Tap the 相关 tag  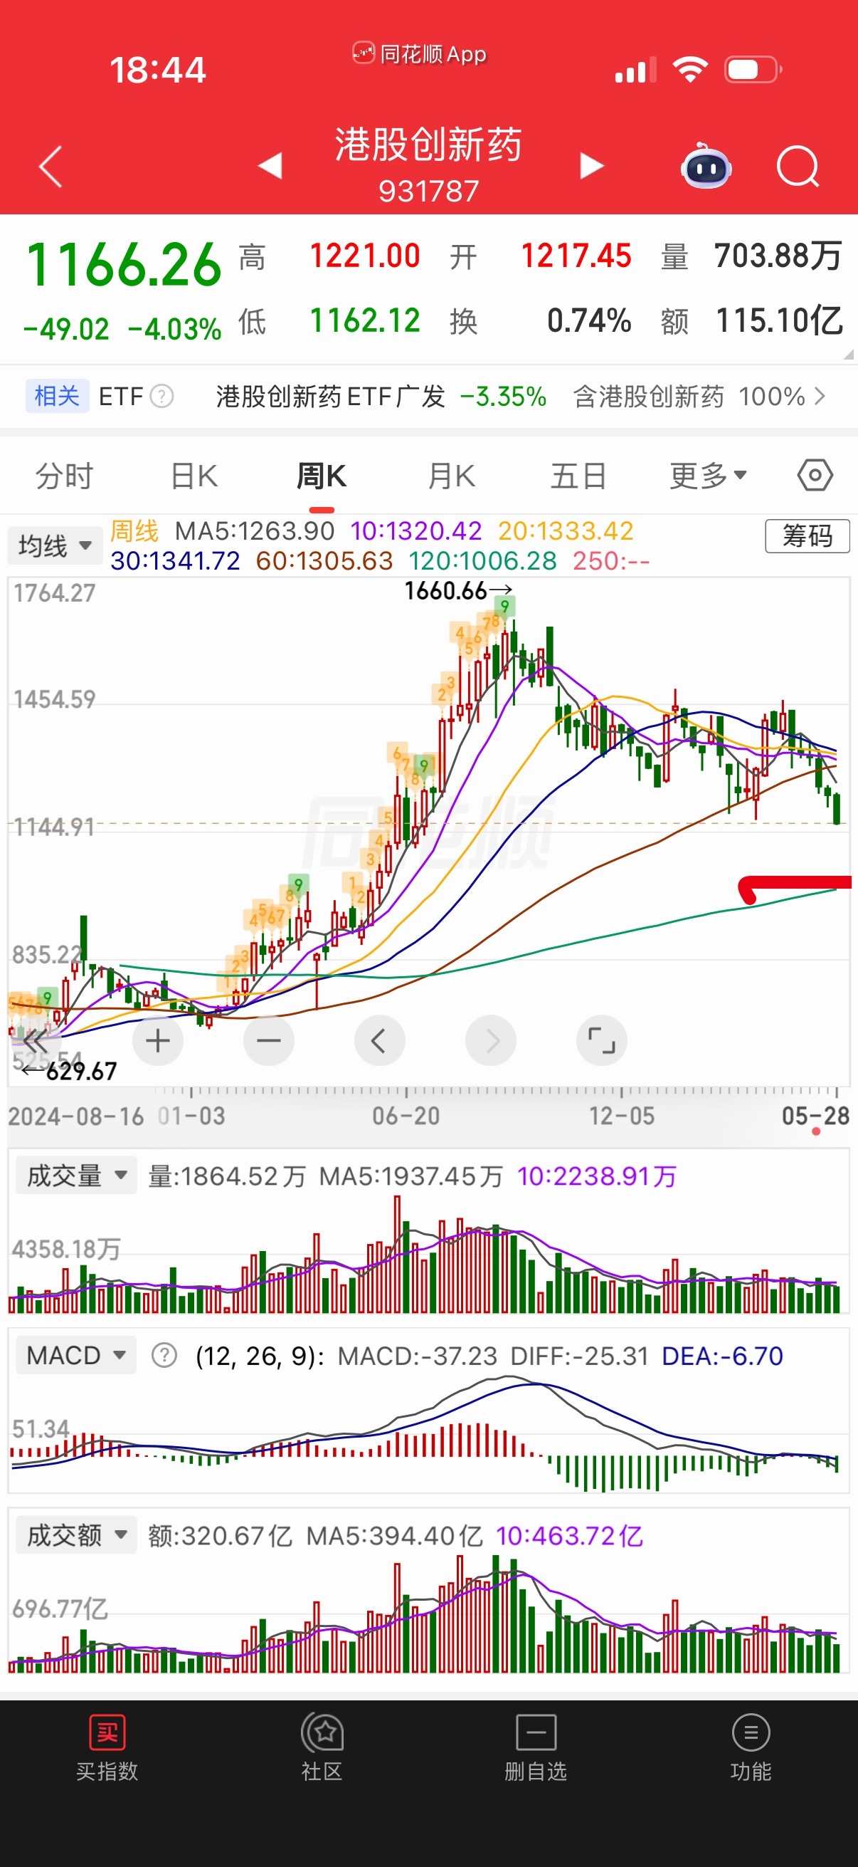tap(57, 396)
